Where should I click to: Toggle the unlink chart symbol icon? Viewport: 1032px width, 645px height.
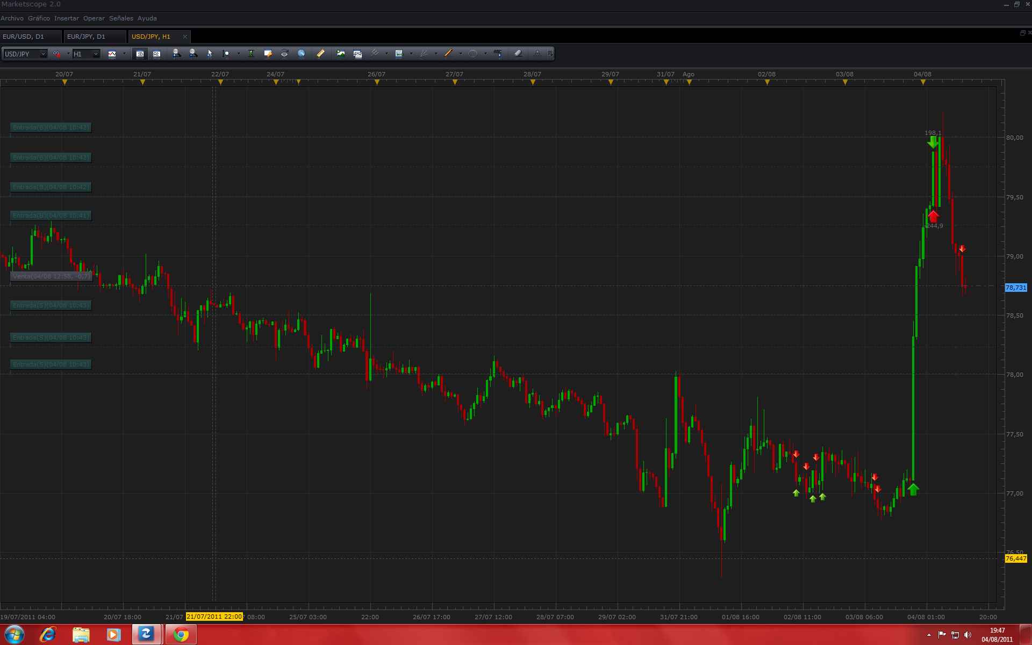point(56,53)
